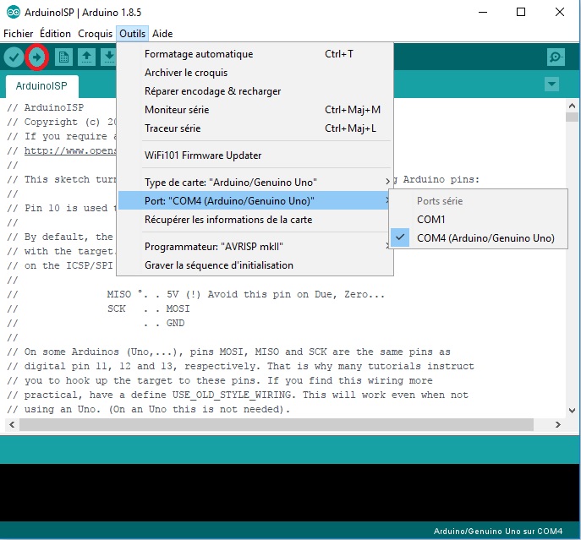Image resolution: width=581 pixels, height=540 pixels.
Task: Open Traceur série from the menu
Action: [x=255, y=128]
